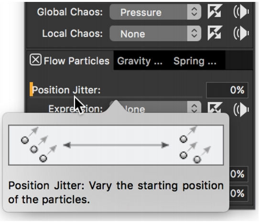Click Local Chaos invert direction icon
Screen dimensions: 259x222
coord(215,33)
